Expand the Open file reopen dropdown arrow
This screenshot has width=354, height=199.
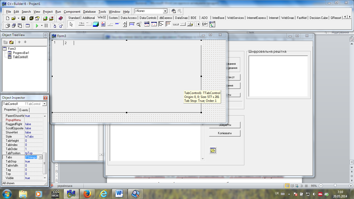(18, 18)
